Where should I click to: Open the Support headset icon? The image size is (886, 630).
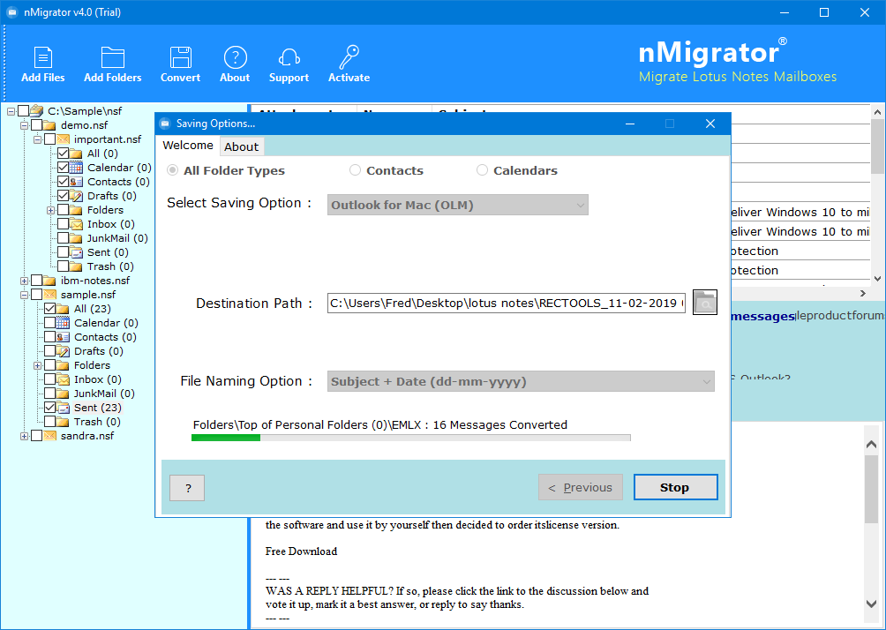[x=289, y=57]
